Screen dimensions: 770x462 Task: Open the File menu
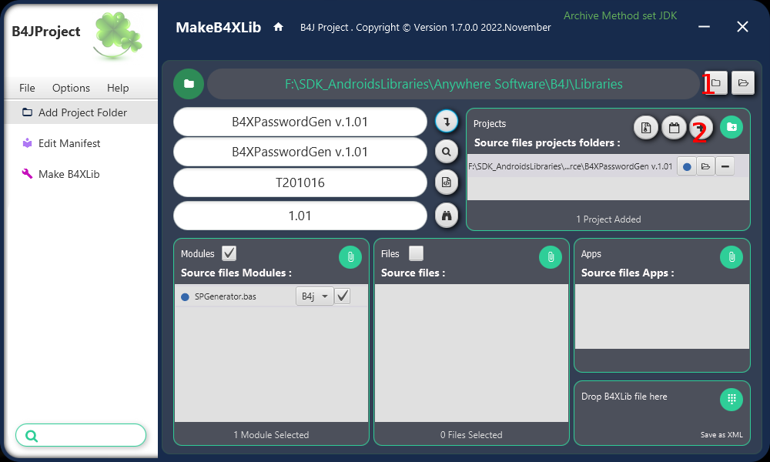27,88
